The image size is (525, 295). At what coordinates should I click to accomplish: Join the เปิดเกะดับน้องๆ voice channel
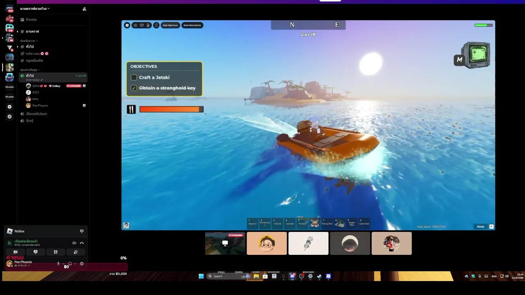click(x=53, y=114)
